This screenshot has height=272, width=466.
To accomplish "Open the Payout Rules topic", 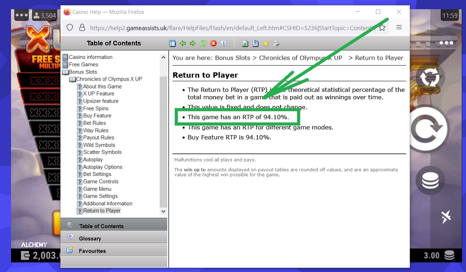I will 99,138.
